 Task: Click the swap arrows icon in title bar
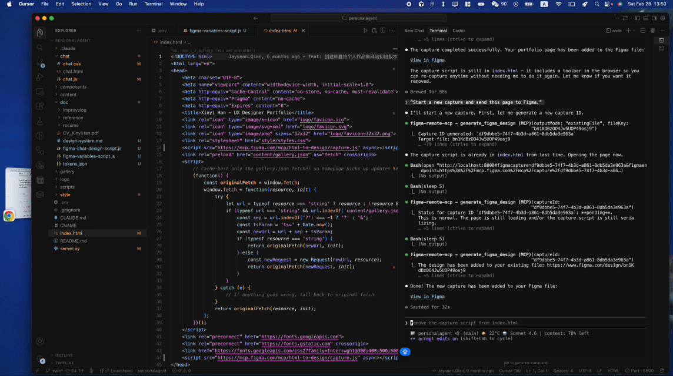click(625, 18)
